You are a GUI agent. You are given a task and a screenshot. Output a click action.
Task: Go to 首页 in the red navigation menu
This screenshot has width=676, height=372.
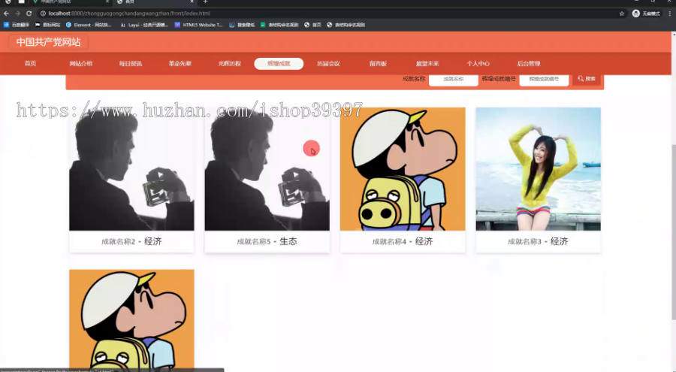[30, 63]
